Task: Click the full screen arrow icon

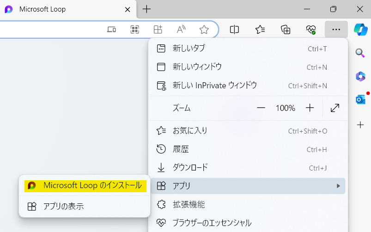Action: tap(335, 108)
